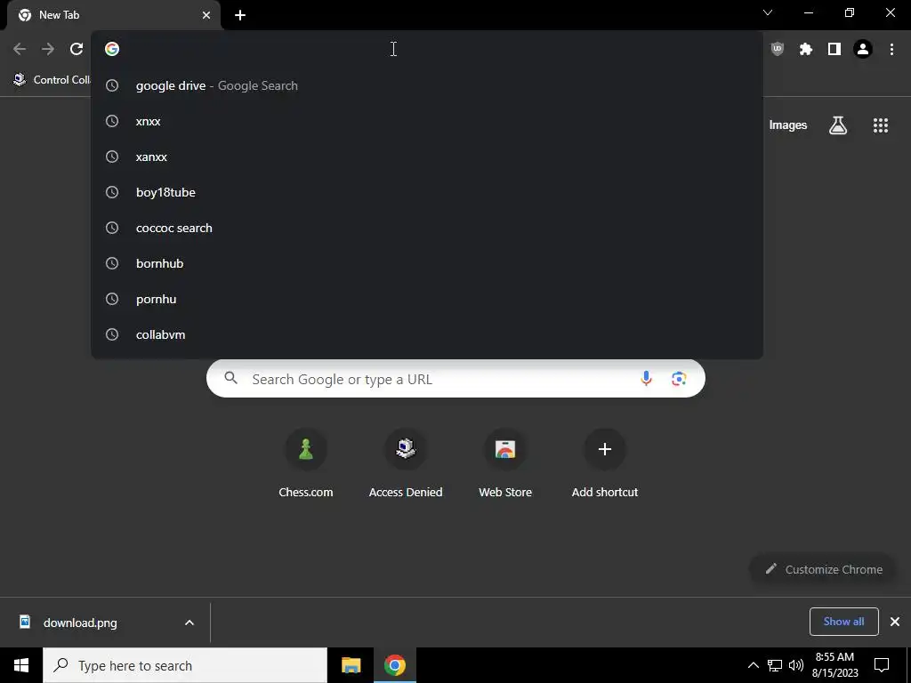Open Chrome's three-dot menu
The width and height of the screenshot is (911, 683).
(891, 50)
